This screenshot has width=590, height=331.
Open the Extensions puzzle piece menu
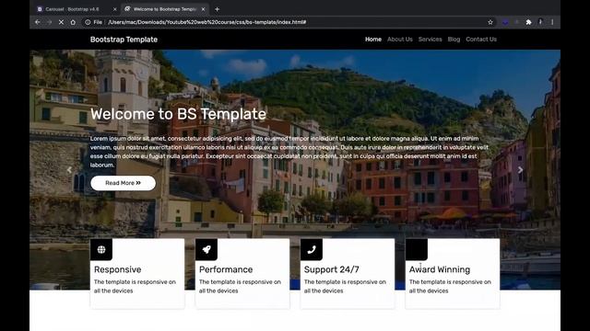[x=528, y=22]
